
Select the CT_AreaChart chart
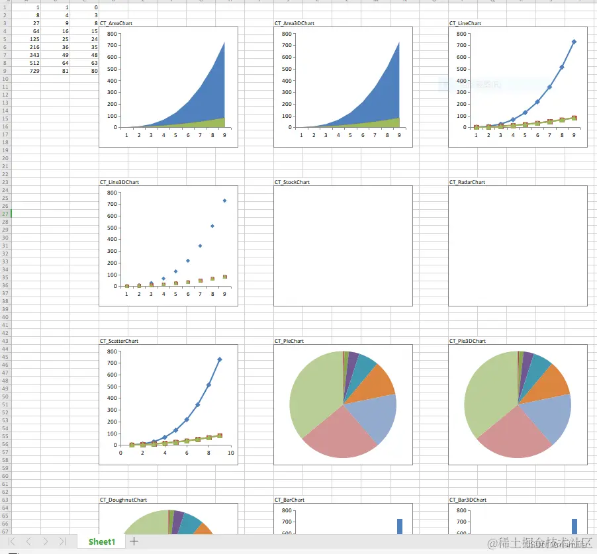click(x=168, y=87)
